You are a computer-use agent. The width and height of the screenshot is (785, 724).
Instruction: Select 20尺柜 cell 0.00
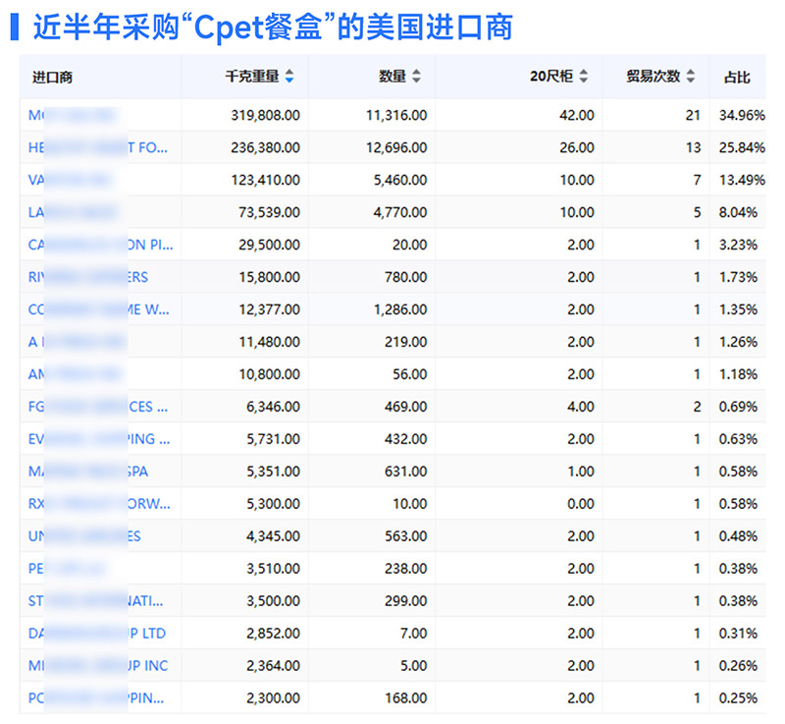(x=581, y=504)
